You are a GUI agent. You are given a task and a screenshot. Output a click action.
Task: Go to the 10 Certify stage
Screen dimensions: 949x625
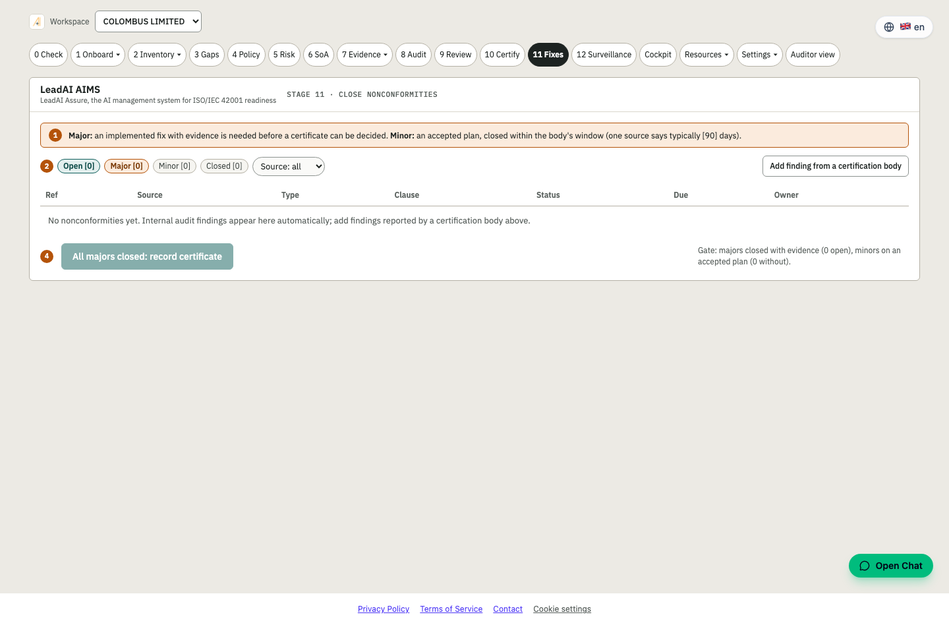click(502, 55)
